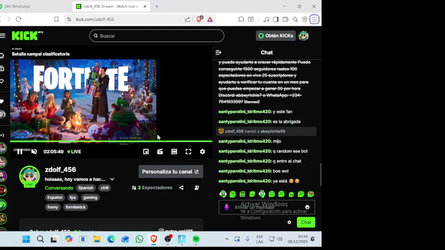Click the Enviar un mensaje input field

(267, 207)
